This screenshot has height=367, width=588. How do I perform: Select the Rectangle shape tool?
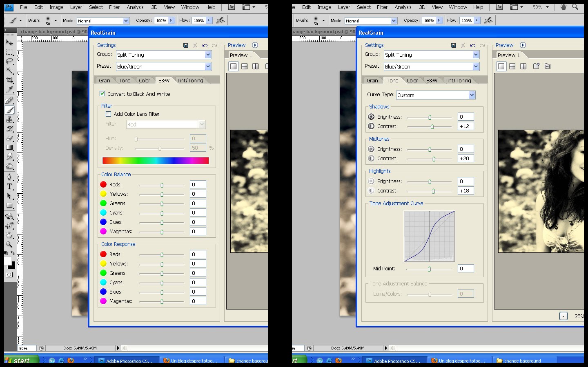(x=9, y=206)
